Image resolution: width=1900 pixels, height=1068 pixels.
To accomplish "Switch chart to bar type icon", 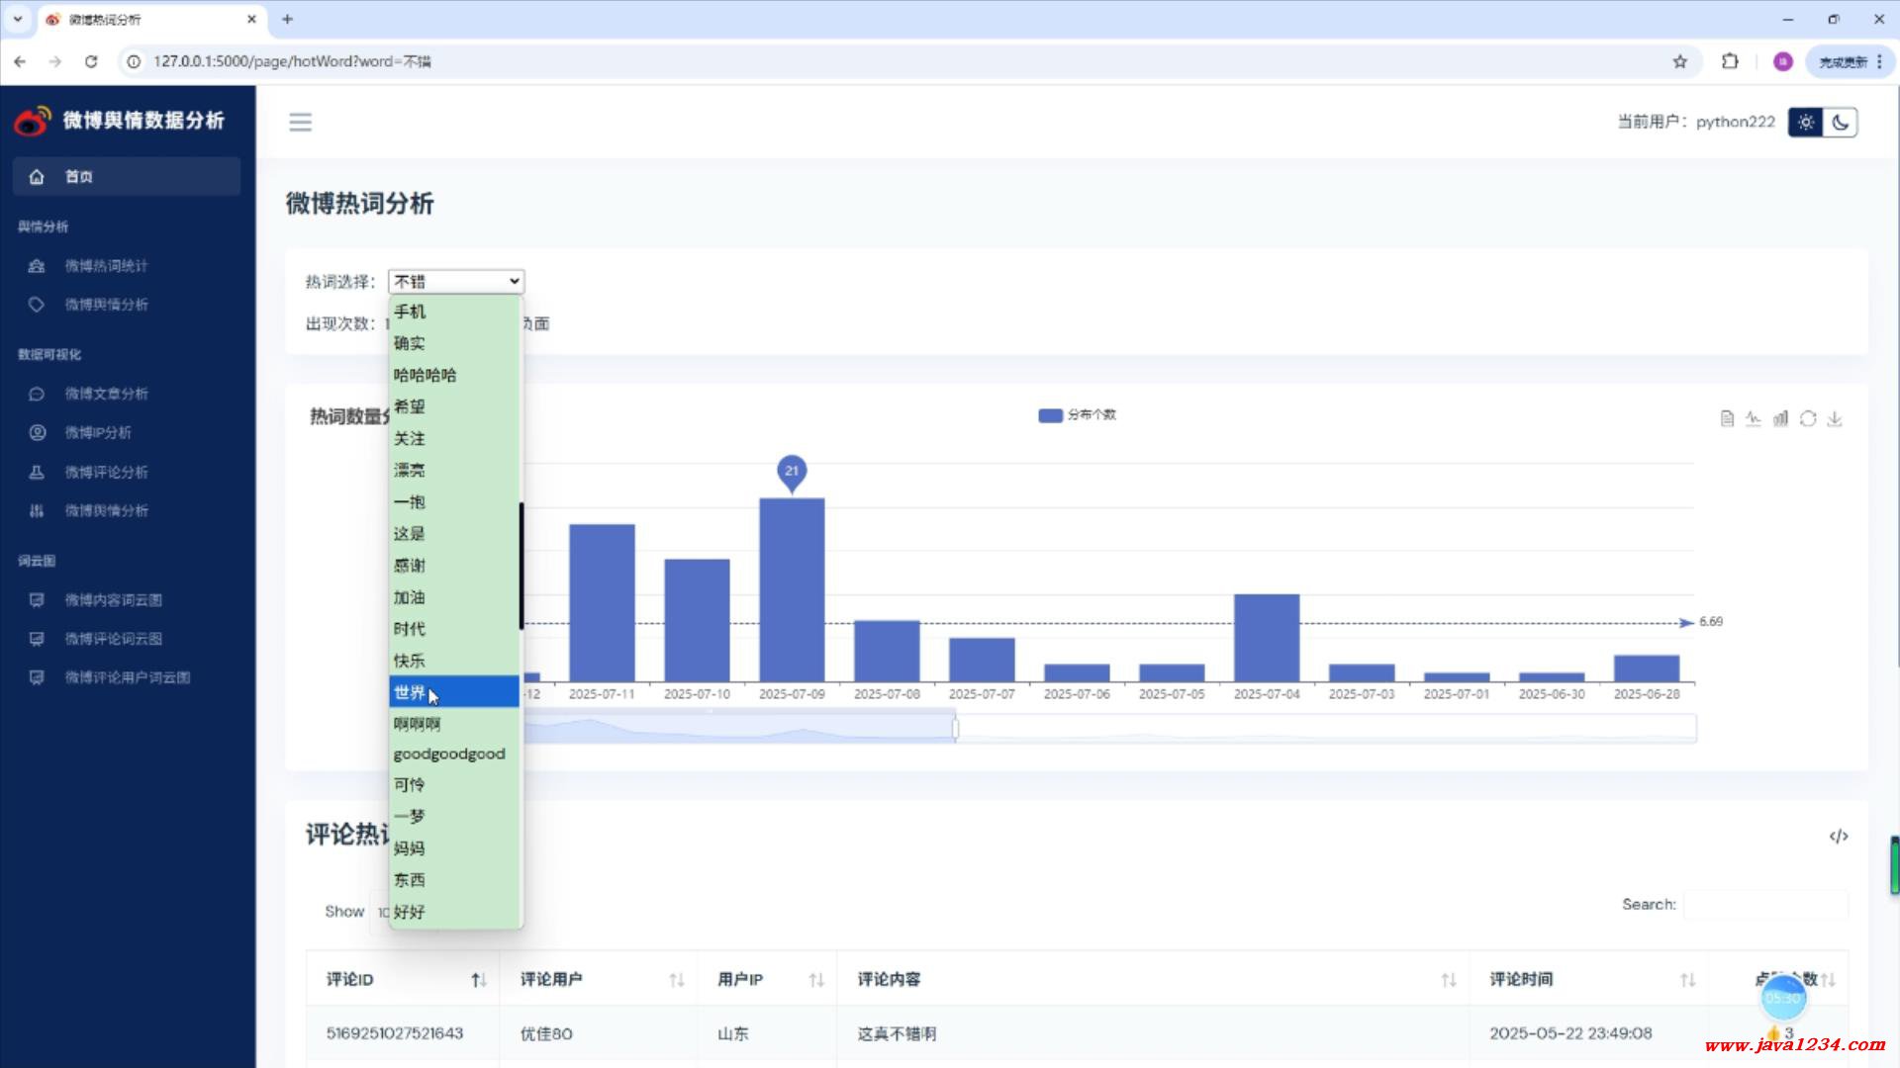I will [x=1780, y=418].
